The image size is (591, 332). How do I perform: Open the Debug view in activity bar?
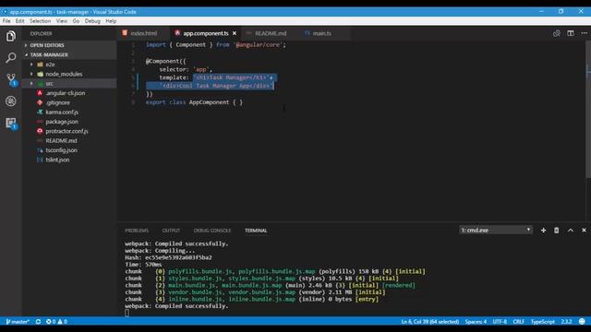(x=11, y=101)
